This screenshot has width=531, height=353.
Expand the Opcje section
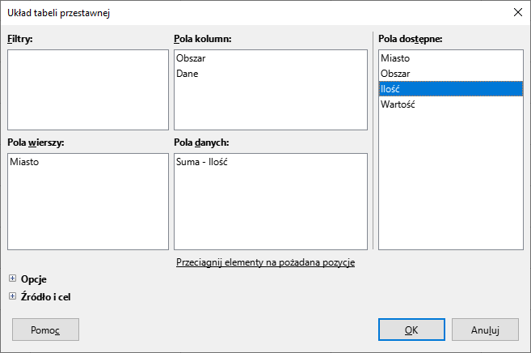(12, 279)
